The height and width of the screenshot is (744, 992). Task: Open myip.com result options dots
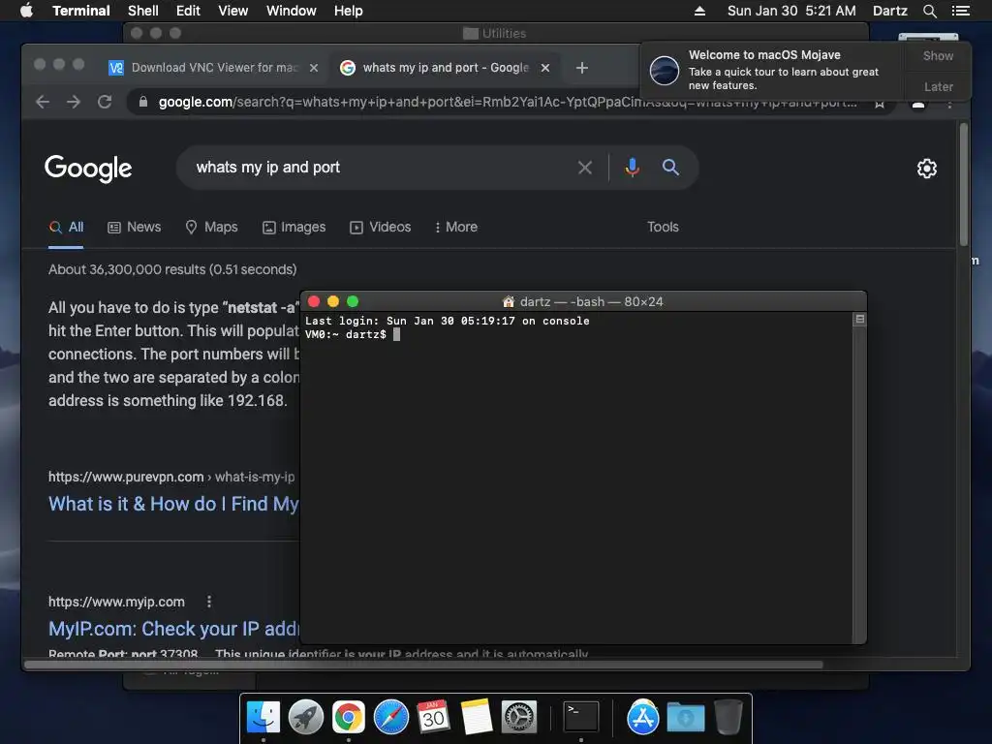(209, 602)
